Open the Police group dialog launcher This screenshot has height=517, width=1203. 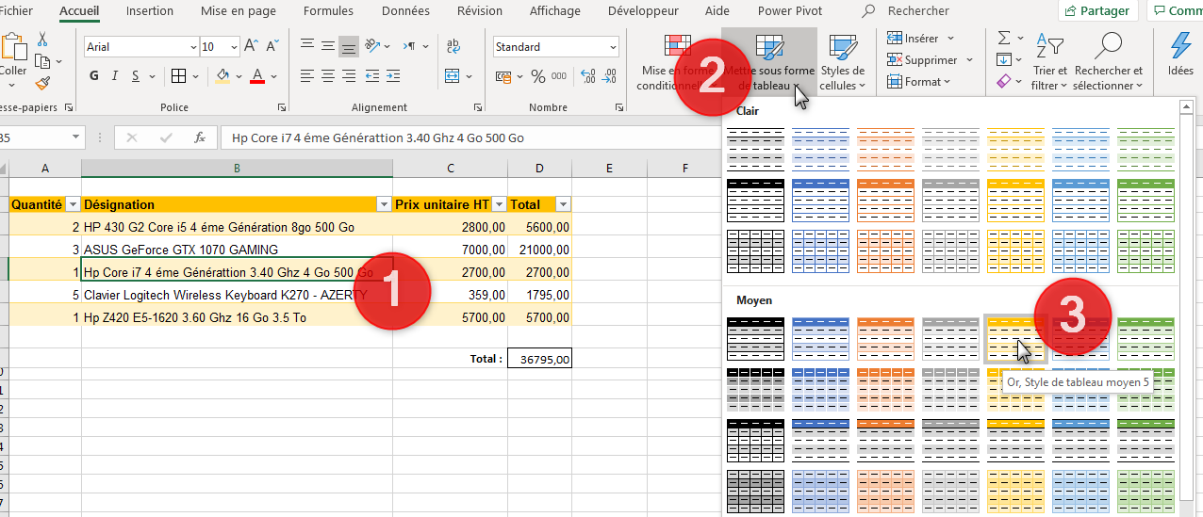pyautogui.click(x=281, y=108)
